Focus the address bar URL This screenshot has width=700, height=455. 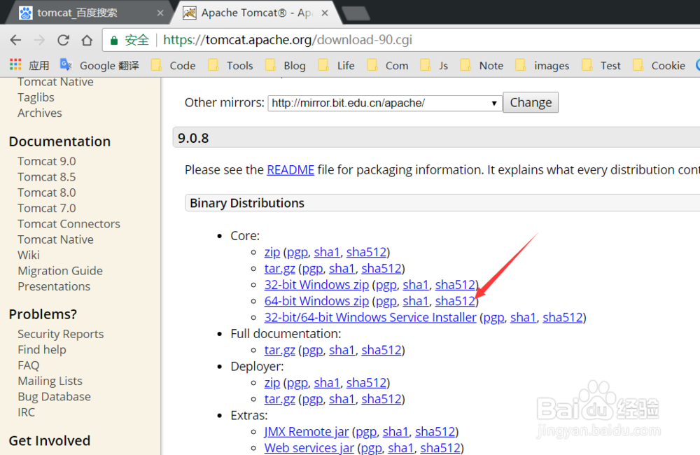288,40
